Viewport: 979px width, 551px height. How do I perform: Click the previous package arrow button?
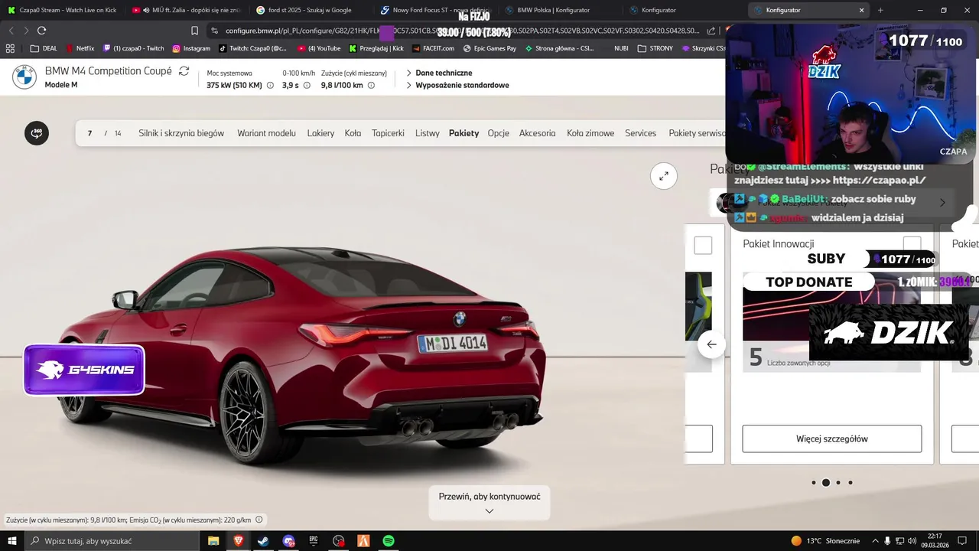click(x=711, y=344)
